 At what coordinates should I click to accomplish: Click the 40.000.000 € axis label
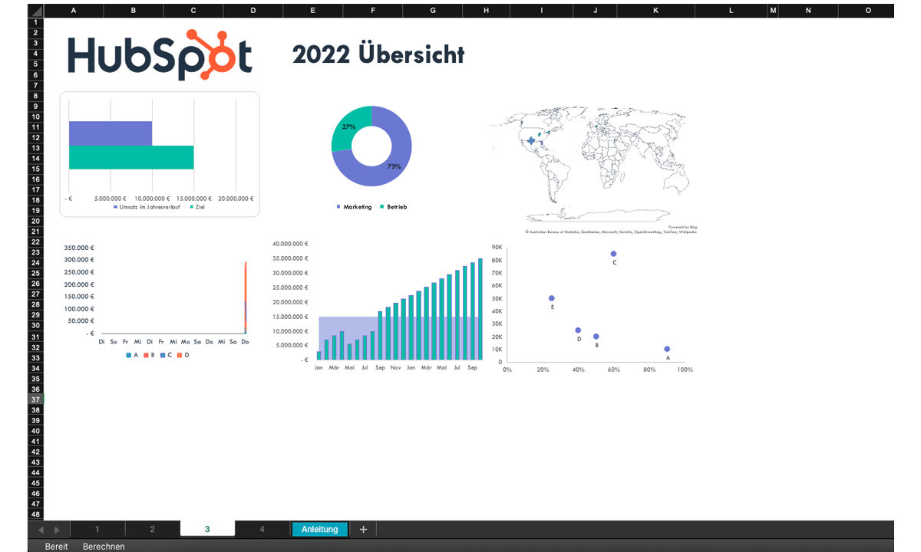tap(290, 244)
